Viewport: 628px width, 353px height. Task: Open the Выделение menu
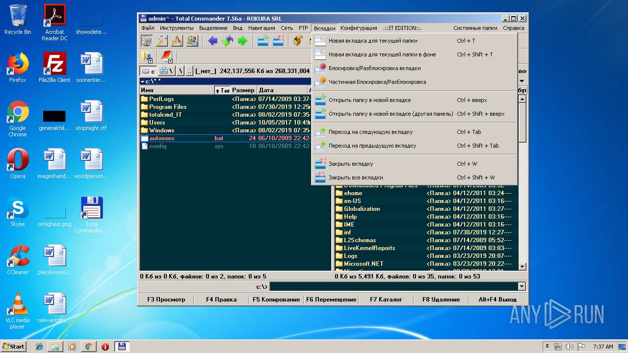click(213, 28)
